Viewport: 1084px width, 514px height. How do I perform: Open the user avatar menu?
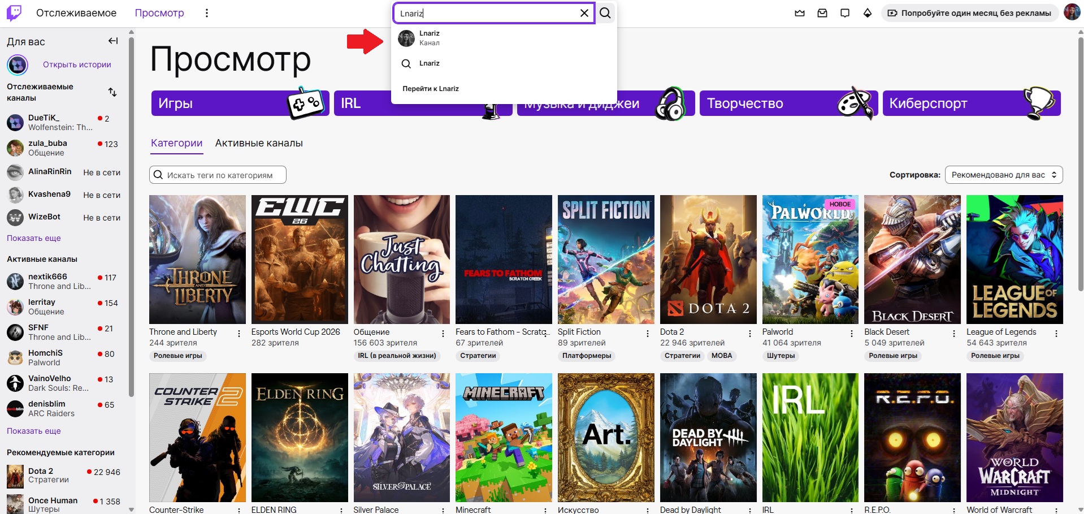[1072, 12]
